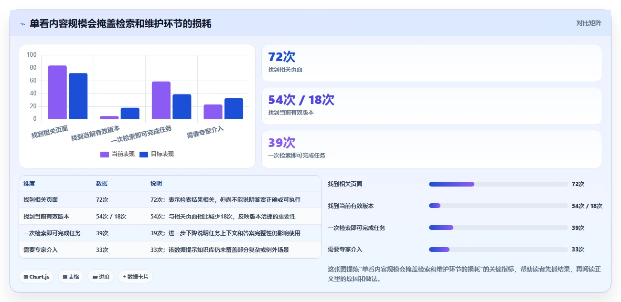Image resolution: width=621 pixels, height=302 pixels.
Task: Click the 找到相关页面 progress bar
Action: [x=498, y=184]
